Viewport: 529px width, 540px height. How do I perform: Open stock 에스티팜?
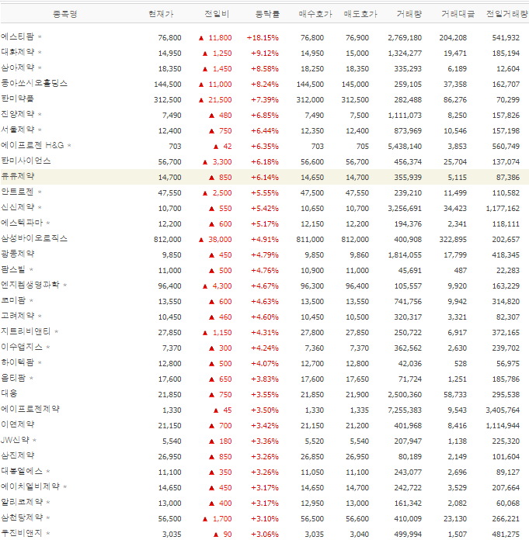17,36
